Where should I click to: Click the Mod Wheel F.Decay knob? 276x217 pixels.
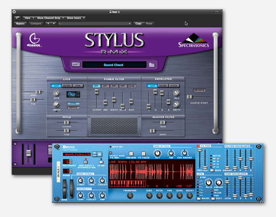tap(102, 181)
